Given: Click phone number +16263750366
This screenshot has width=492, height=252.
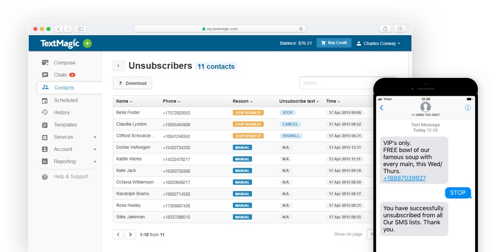Looking at the screenshot, I should 177,171.
